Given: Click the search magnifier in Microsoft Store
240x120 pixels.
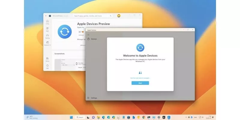Looking at the screenshot, I should [x=110, y=16].
